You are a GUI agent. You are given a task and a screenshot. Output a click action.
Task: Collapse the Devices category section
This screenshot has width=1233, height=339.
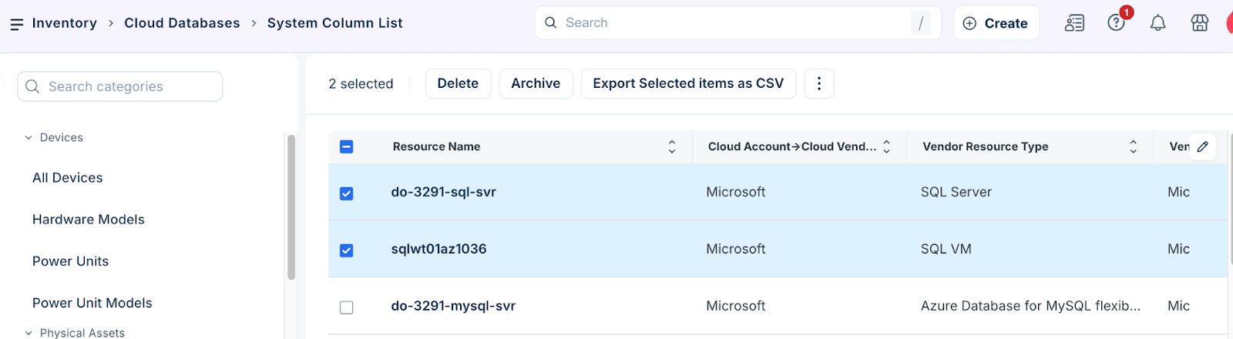[x=29, y=138]
